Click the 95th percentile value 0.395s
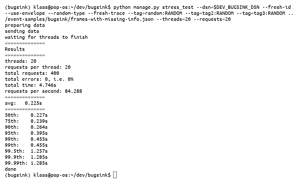 (x=39, y=133)
